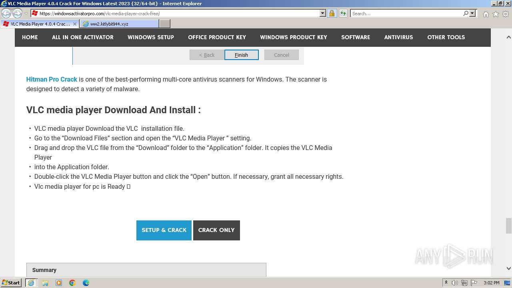
Task: Open a new blank tab
Action: click(165, 24)
